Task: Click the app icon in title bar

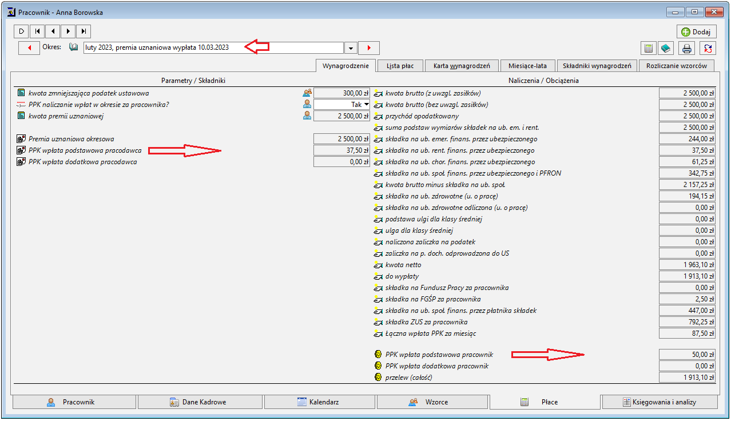Action: click(10, 12)
